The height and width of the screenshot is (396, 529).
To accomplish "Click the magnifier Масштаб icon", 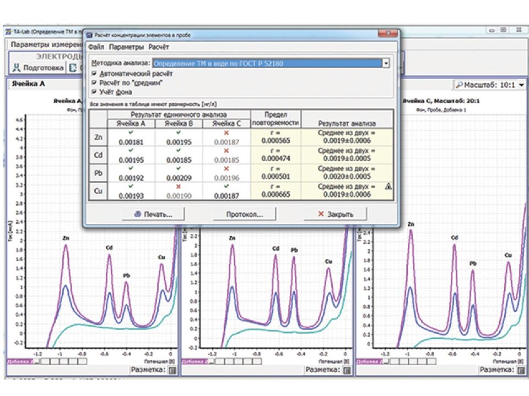I will pyautogui.click(x=459, y=85).
